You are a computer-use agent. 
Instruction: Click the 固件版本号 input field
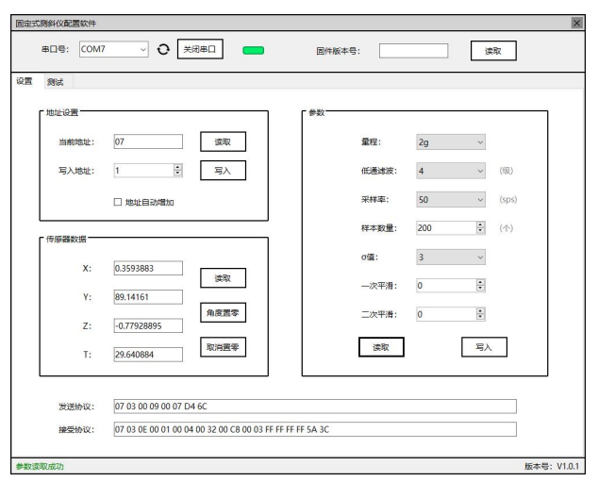pyautogui.click(x=413, y=51)
